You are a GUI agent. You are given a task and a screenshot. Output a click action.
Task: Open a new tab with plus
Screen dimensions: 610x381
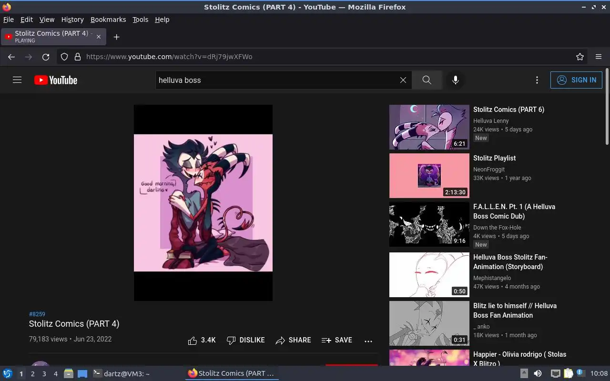(x=116, y=37)
